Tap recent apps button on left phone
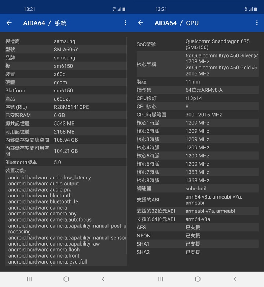The image size is (264, 287). 29,279
